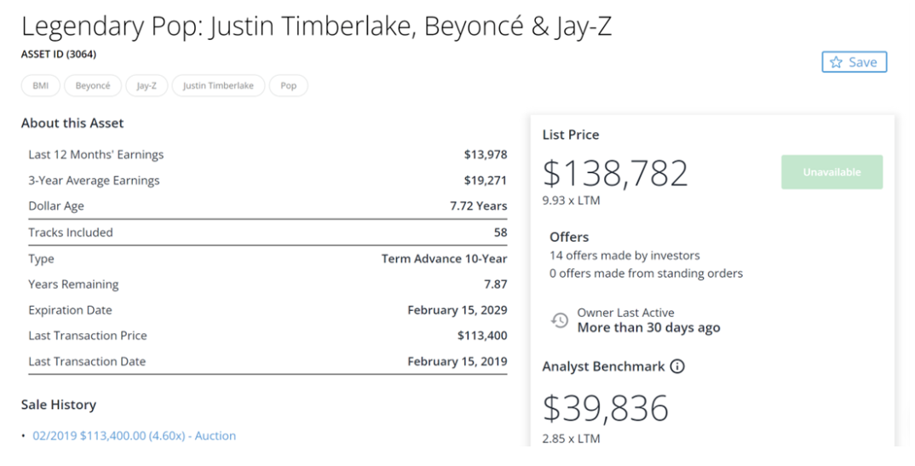Open the 02/2019 auction sale history link

tap(134, 435)
